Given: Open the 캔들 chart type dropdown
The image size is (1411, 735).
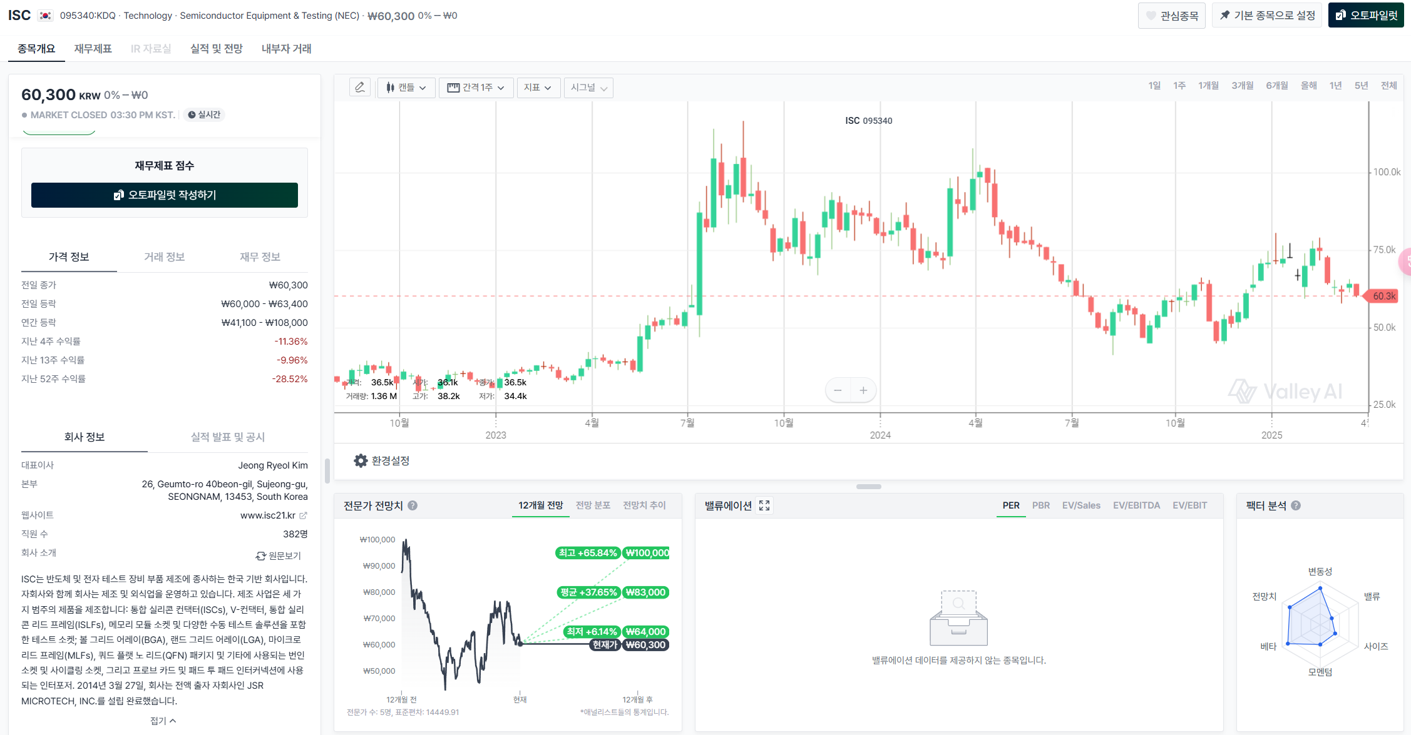Looking at the screenshot, I should (x=406, y=88).
